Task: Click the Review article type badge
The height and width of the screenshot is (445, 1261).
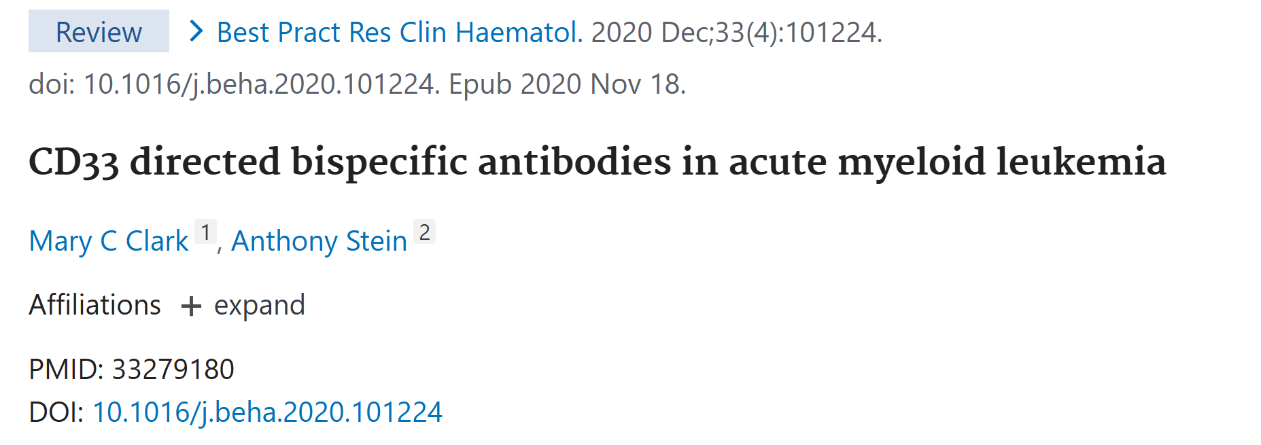Action: click(x=99, y=32)
